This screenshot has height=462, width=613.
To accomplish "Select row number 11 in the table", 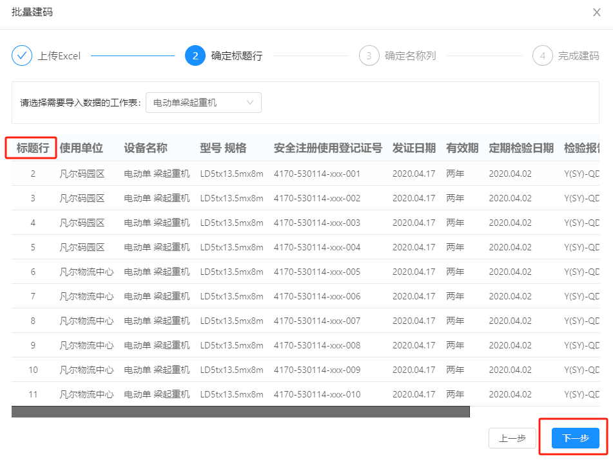I will pyautogui.click(x=33, y=394).
